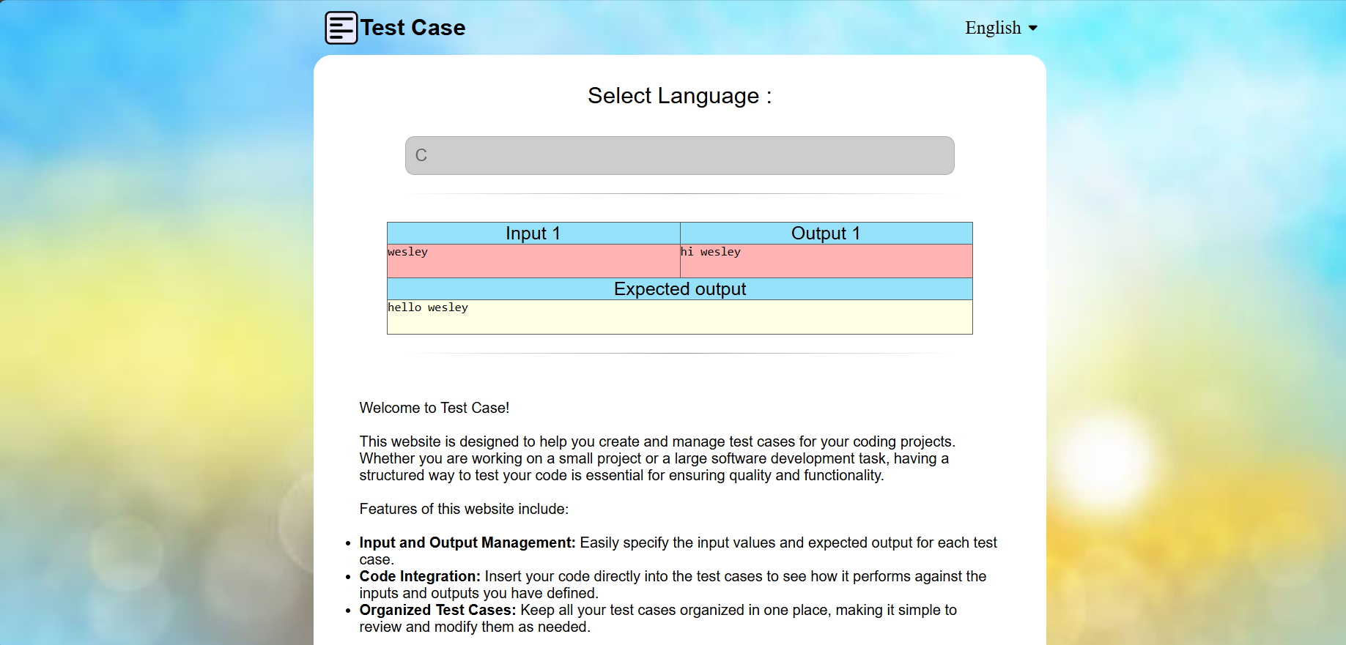Select the Input 1 column header
The height and width of the screenshot is (645, 1346).
(x=533, y=233)
